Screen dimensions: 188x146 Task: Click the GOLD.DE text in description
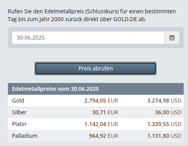point(125,19)
